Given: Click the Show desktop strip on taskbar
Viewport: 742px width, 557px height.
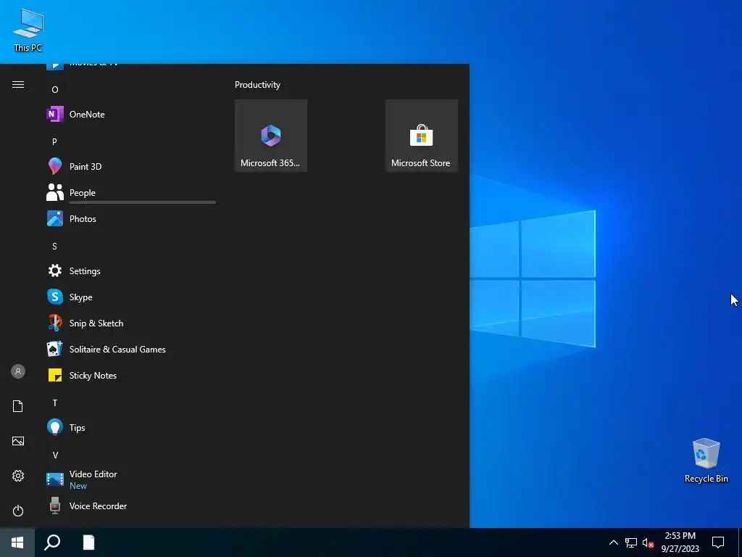Looking at the screenshot, I should [x=740, y=542].
